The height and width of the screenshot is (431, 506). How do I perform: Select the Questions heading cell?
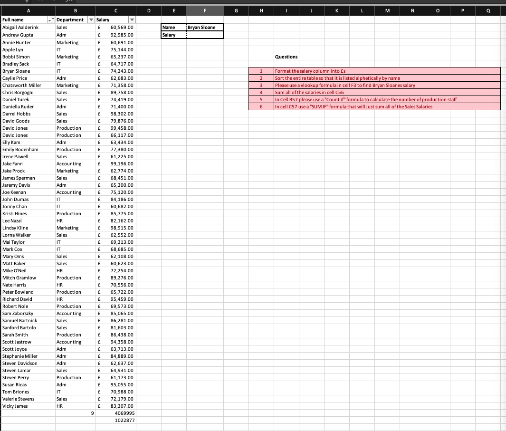point(286,57)
